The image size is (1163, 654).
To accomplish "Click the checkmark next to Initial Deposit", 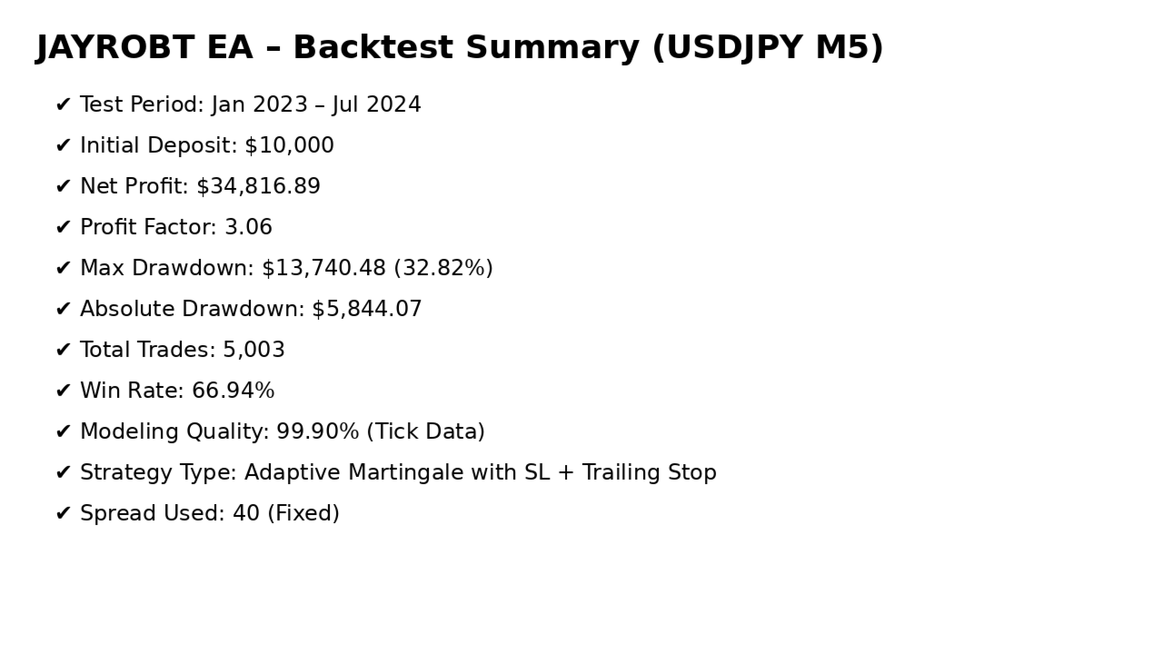I will pos(63,146).
